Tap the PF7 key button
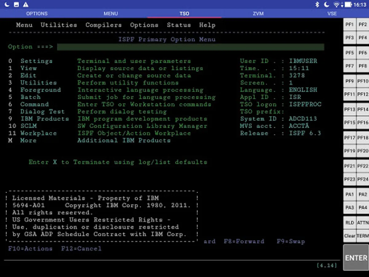The width and height of the screenshot is (369, 277). click(x=350, y=66)
